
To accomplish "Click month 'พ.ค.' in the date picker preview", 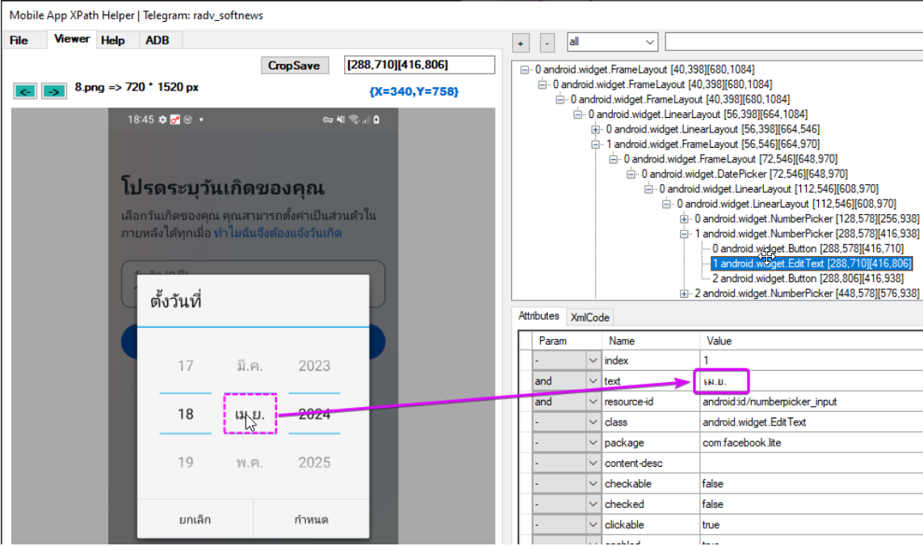I will (x=250, y=462).
